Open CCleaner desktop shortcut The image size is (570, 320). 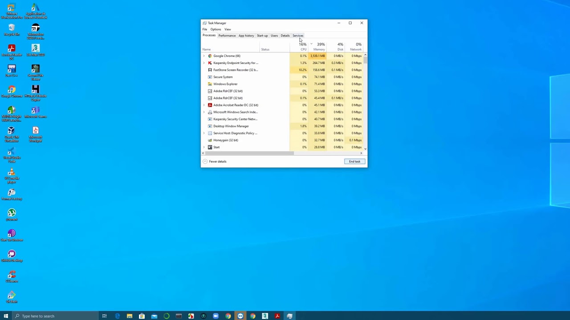12,276
